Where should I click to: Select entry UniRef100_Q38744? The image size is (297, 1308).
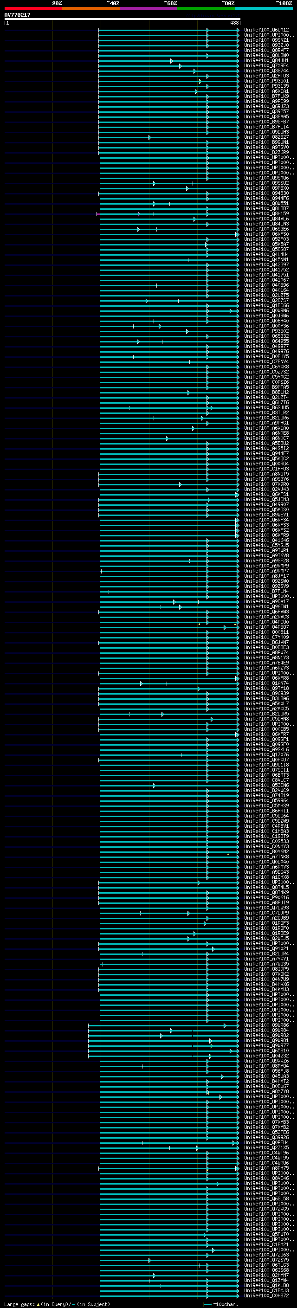point(266,71)
